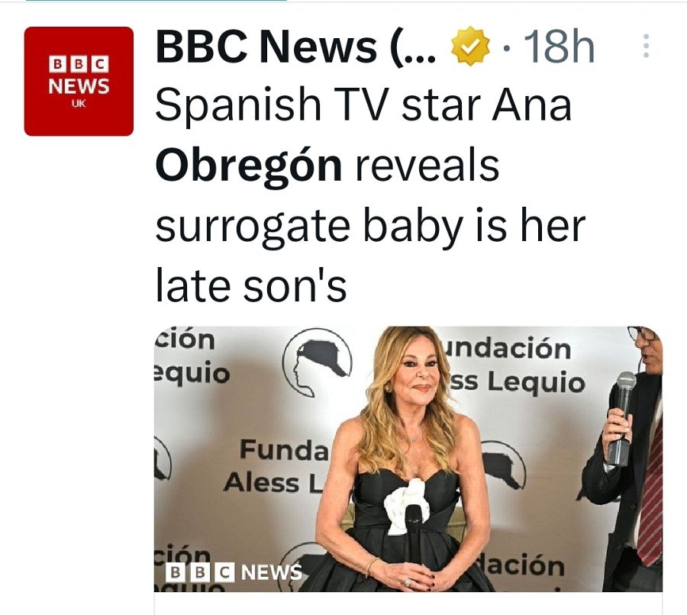The image size is (687, 615).
Task: Click the 18h post timestamp
Action: point(560,47)
